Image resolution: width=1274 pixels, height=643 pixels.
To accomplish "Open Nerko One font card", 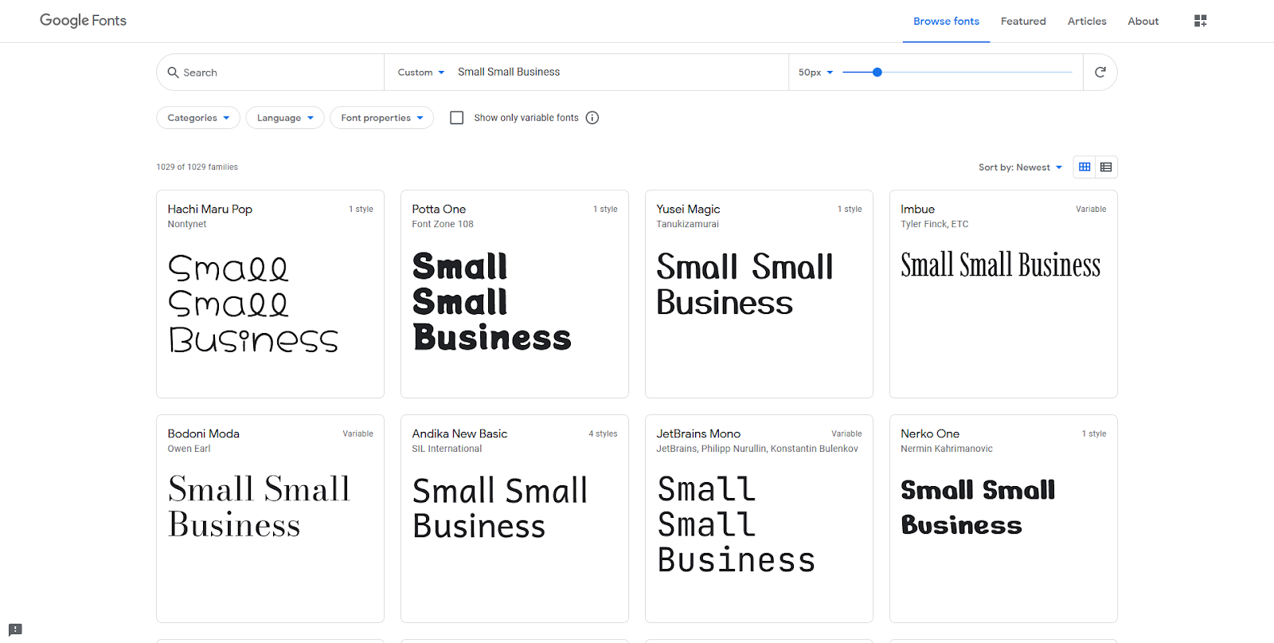I will tap(1003, 519).
